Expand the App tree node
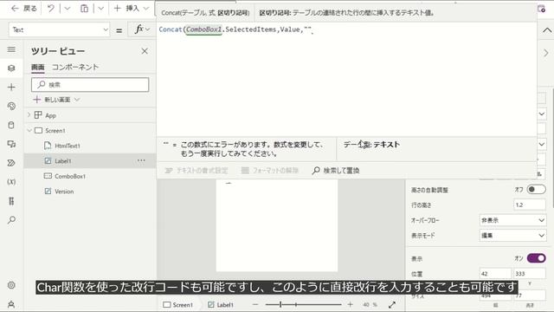This screenshot has width=554, height=312. click(29, 115)
